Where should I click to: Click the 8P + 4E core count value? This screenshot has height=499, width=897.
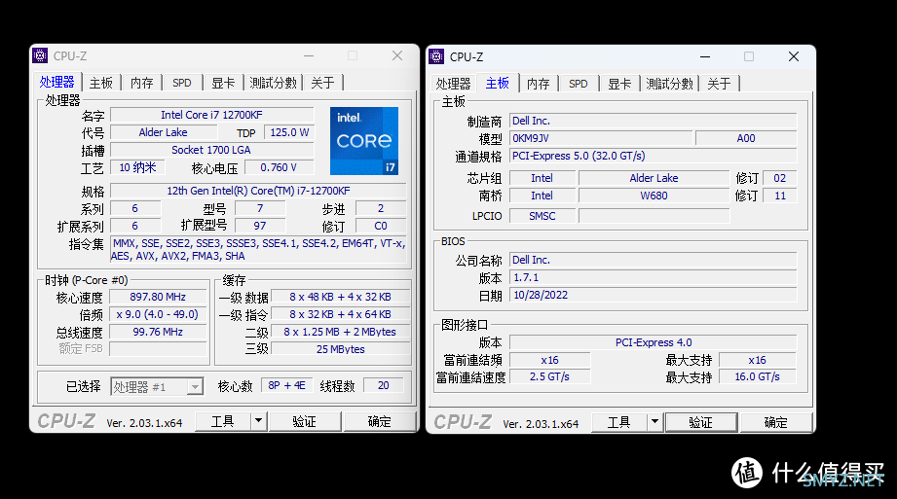286,386
